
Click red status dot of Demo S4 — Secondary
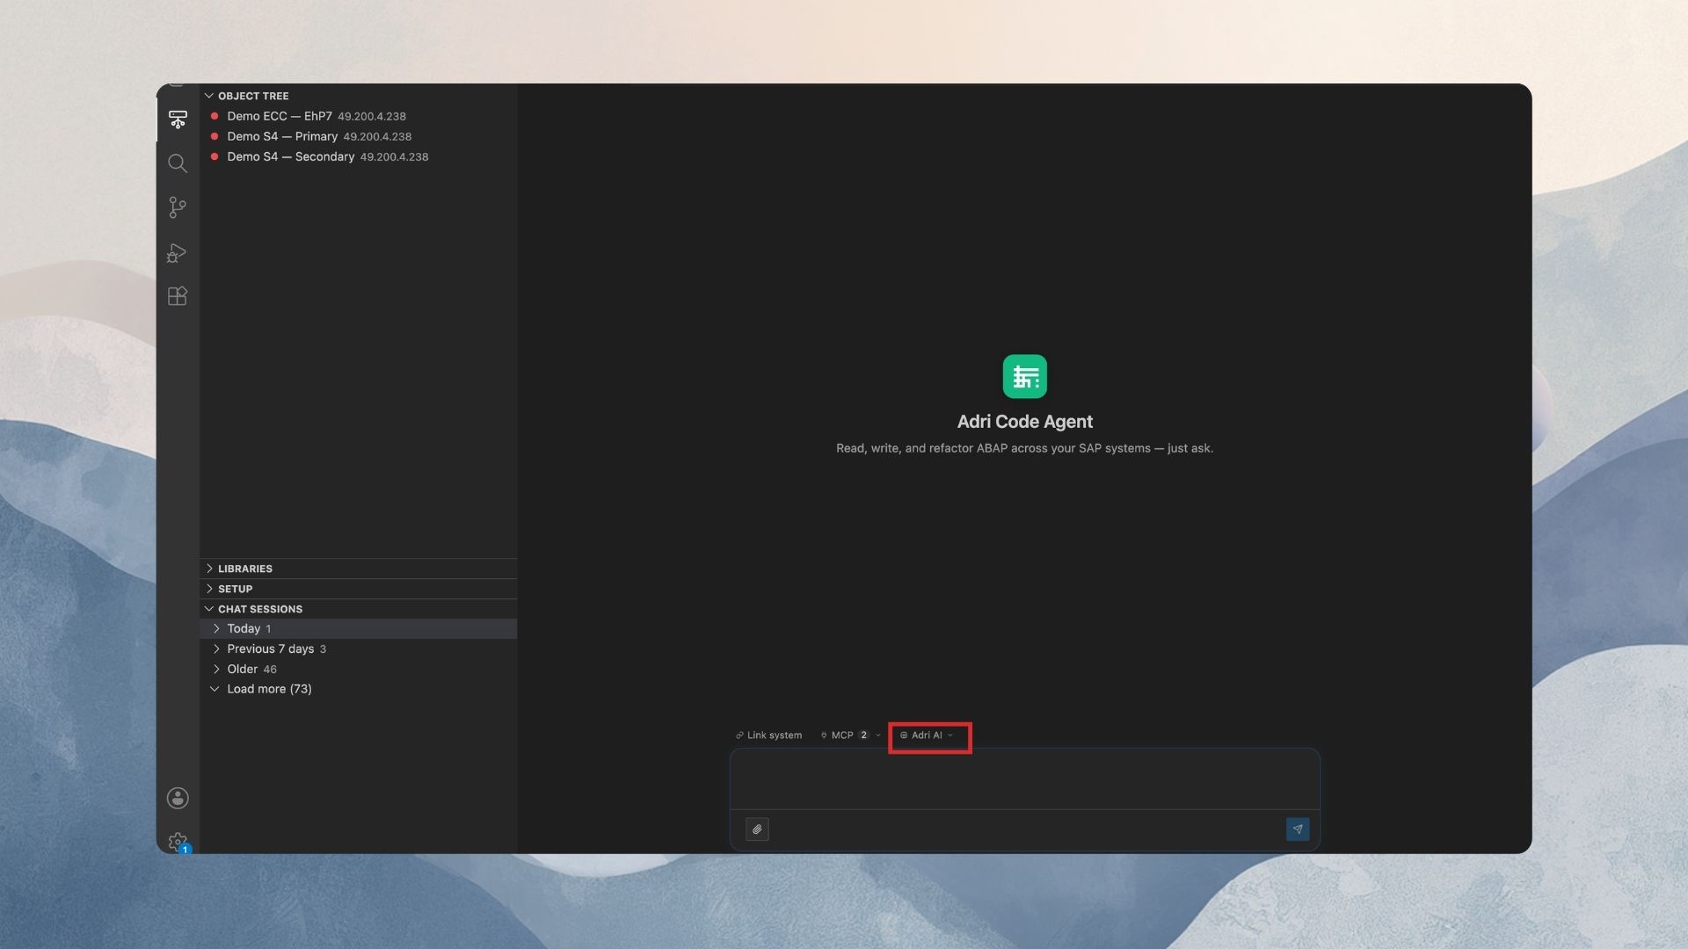[215, 156]
